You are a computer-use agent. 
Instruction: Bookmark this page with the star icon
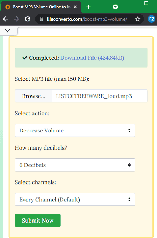coord(137,19)
